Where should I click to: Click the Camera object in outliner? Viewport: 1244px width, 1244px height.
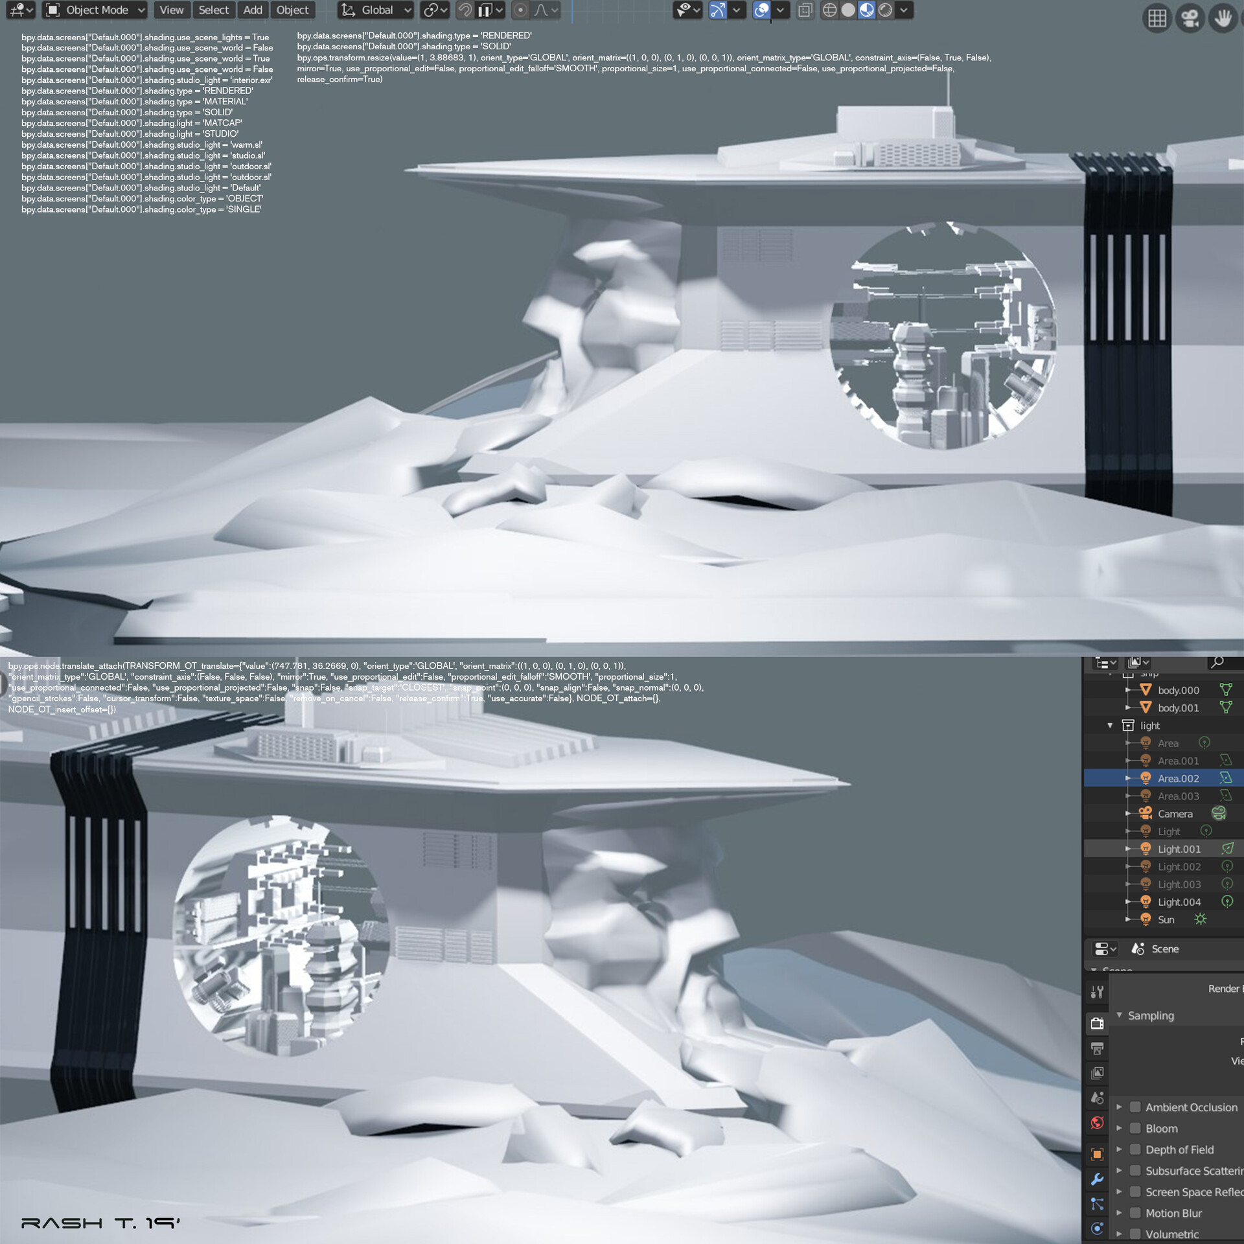click(x=1174, y=814)
